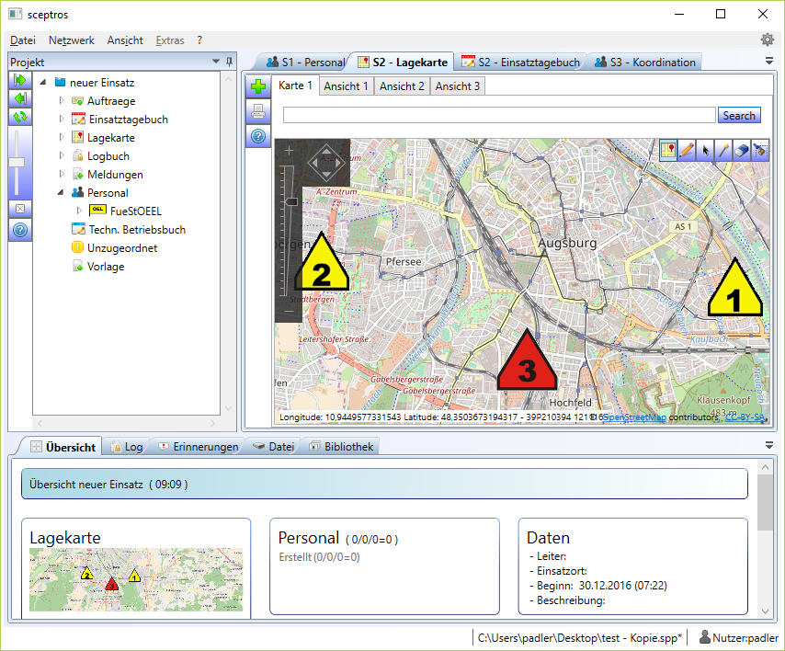
Task: Click yellow triangle marker 1 on map
Action: pos(734,288)
